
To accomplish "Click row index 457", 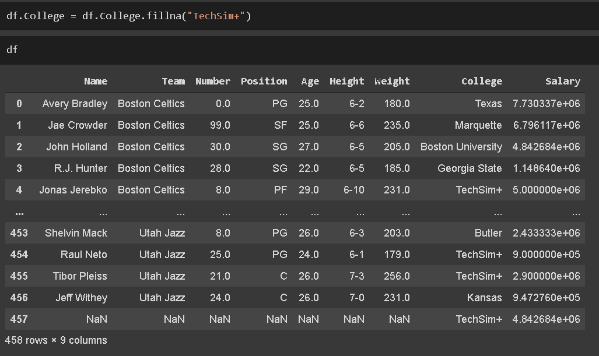I will coord(19,319).
